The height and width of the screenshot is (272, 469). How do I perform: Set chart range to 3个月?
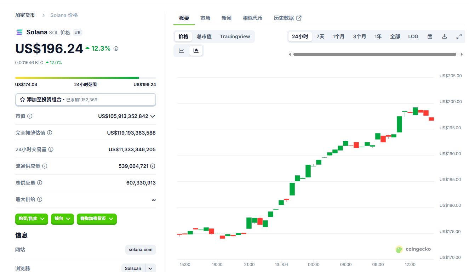point(360,36)
